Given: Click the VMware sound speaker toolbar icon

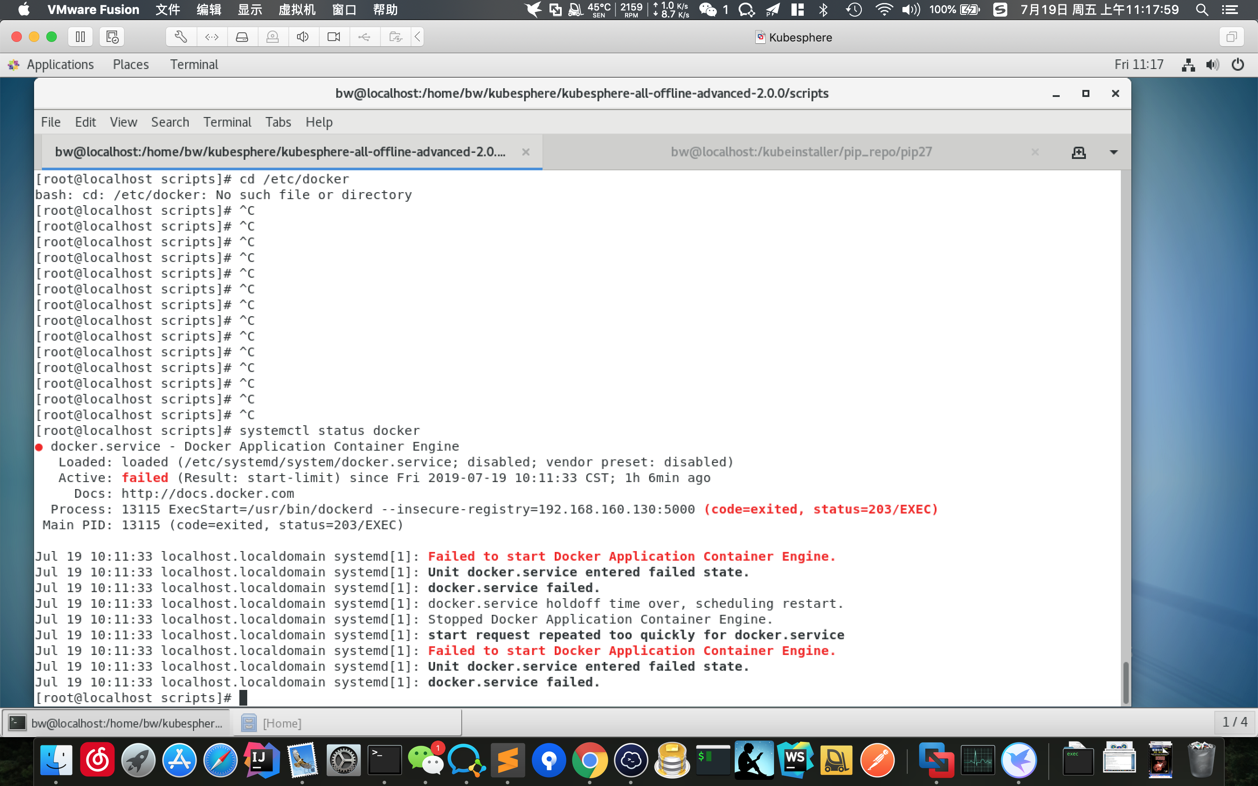Looking at the screenshot, I should [x=303, y=37].
